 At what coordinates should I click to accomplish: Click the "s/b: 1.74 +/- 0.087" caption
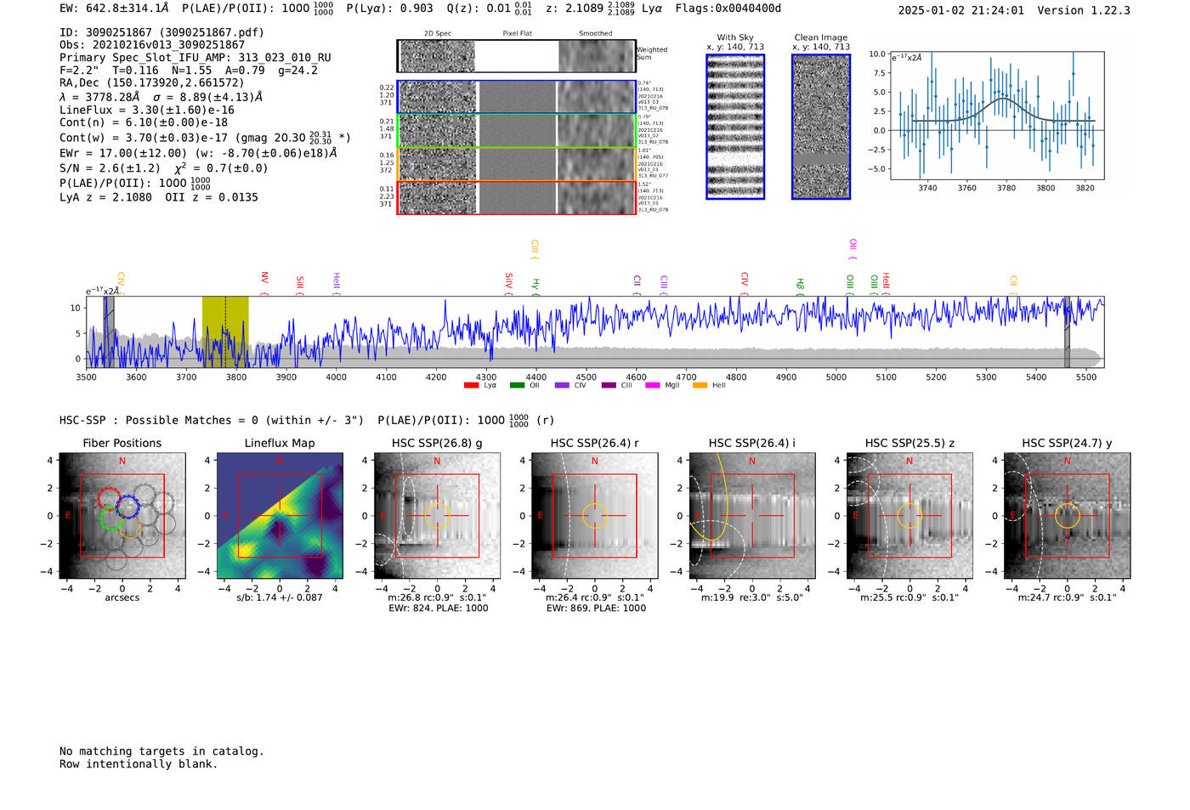pos(280,598)
